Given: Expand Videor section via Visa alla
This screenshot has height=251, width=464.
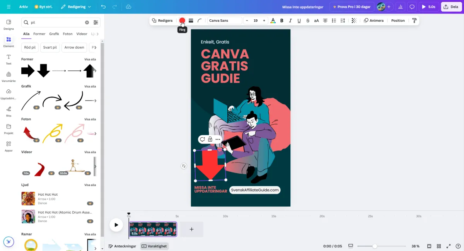Looking at the screenshot, I should (x=90, y=152).
